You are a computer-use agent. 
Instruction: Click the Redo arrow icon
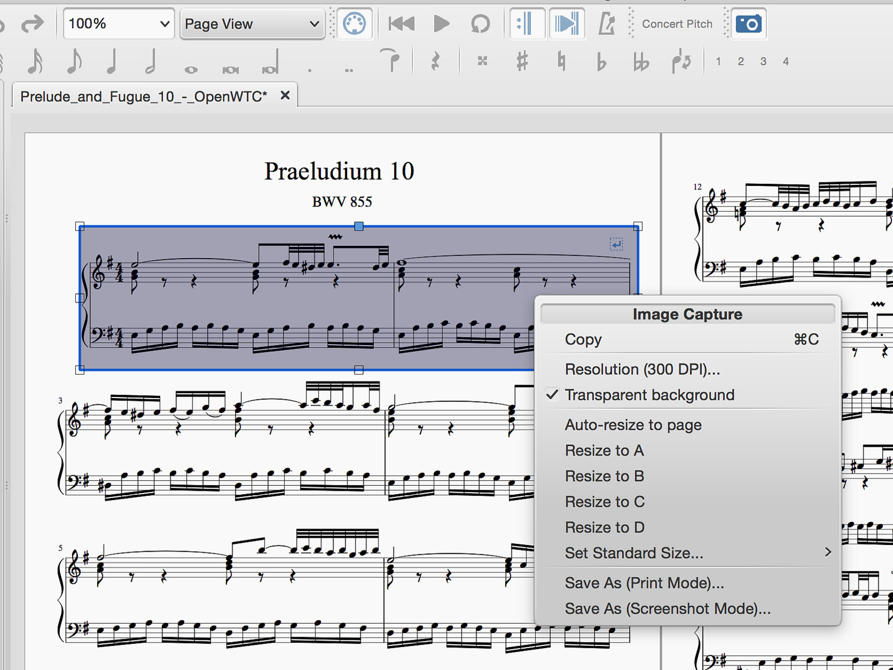click(x=32, y=24)
